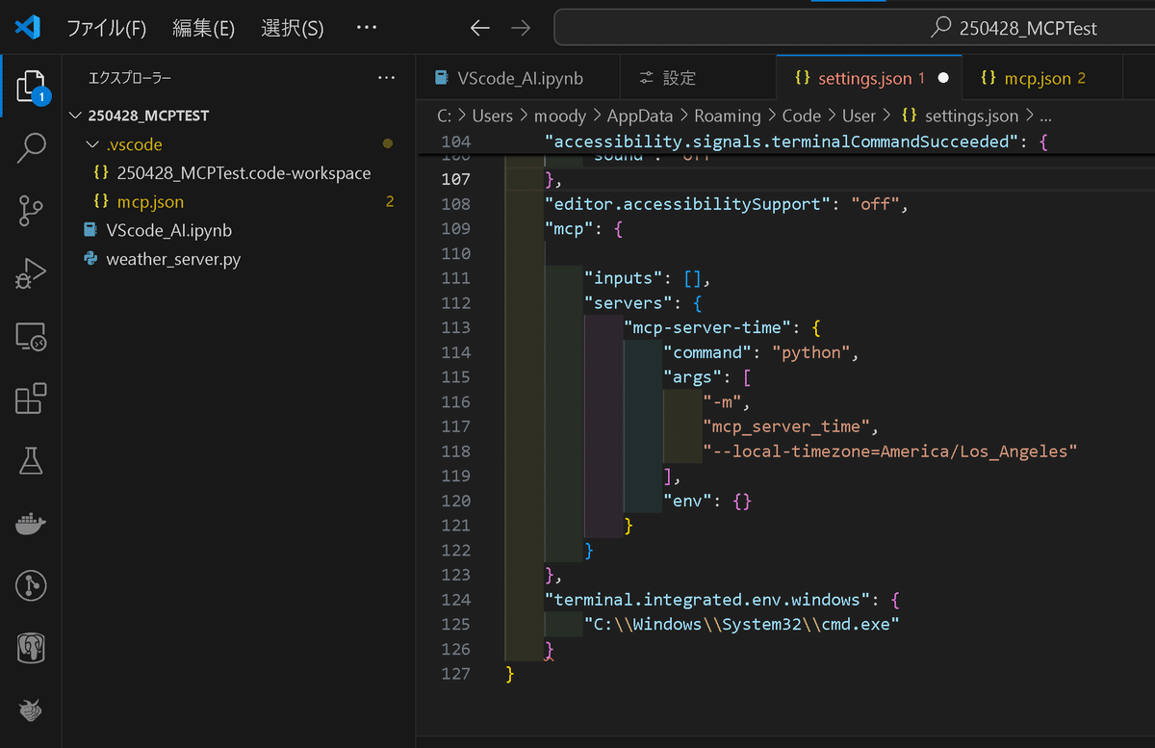Select the Run and Debug icon

31,273
